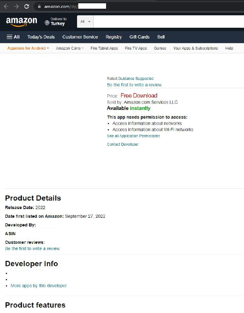
Task: Click the Developed By label
Action: [x=20, y=225]
